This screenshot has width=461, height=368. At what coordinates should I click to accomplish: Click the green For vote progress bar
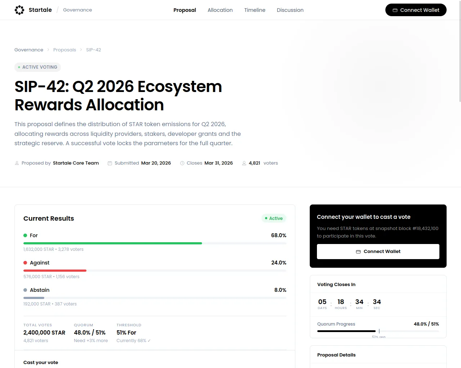(155, 243)
